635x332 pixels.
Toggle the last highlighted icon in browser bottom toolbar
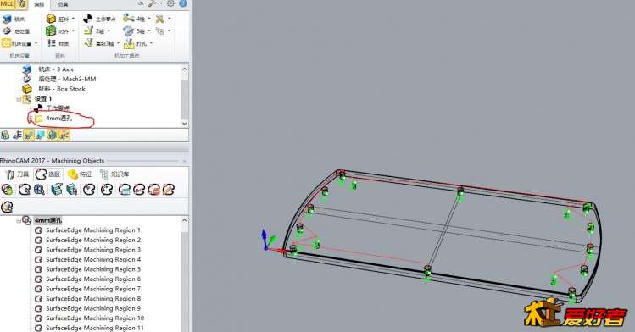pos(64,135)
